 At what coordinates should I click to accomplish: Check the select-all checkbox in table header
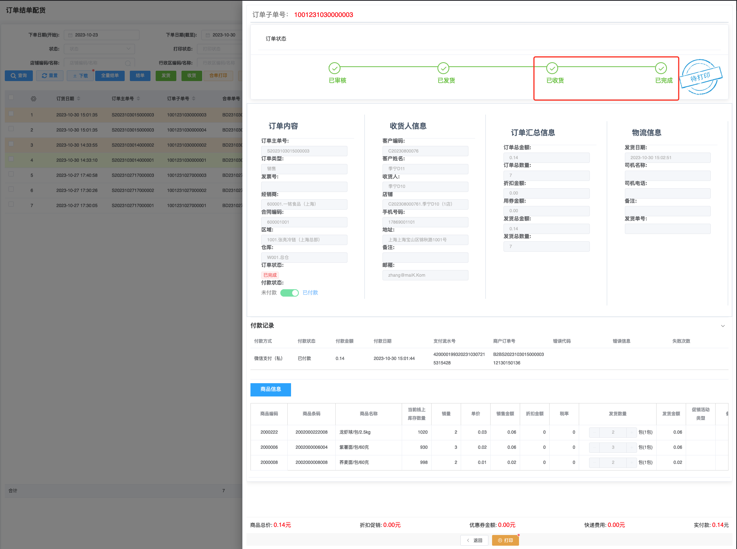[11, 98]
